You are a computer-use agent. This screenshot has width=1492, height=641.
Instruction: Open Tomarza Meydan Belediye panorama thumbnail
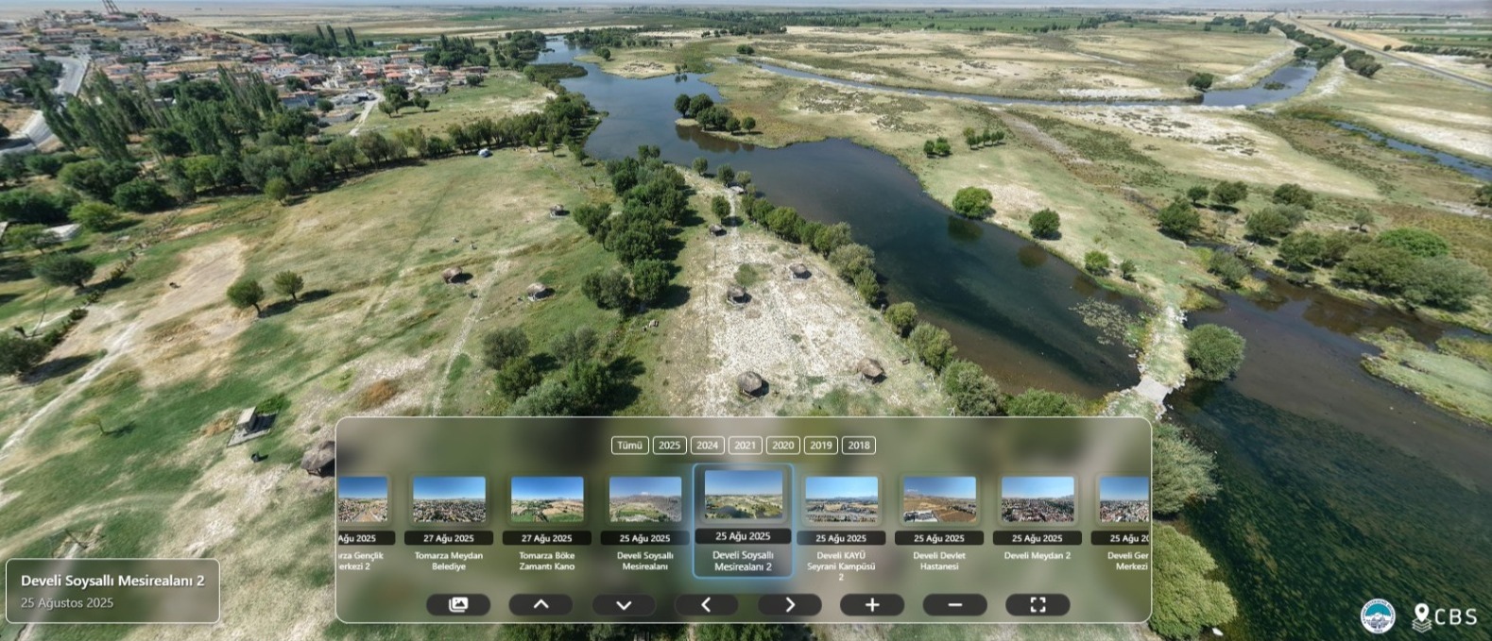click(449, 499)
